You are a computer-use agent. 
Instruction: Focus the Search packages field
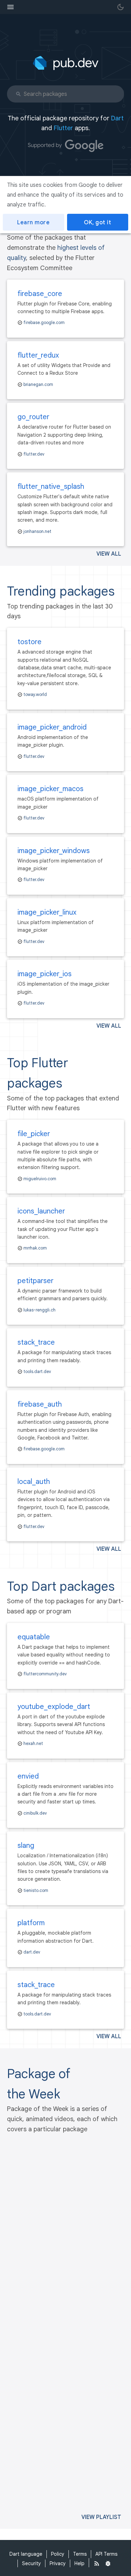pos(65,94)
